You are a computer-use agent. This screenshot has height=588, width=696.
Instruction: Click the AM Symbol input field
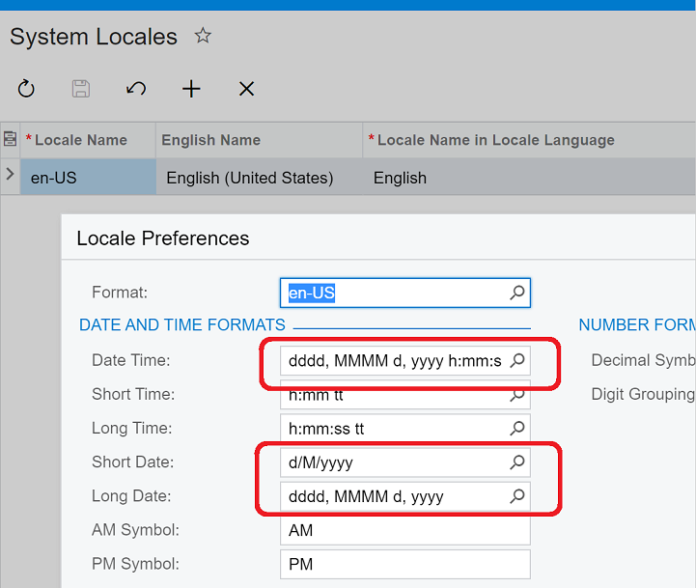click(x=405, y=530)
